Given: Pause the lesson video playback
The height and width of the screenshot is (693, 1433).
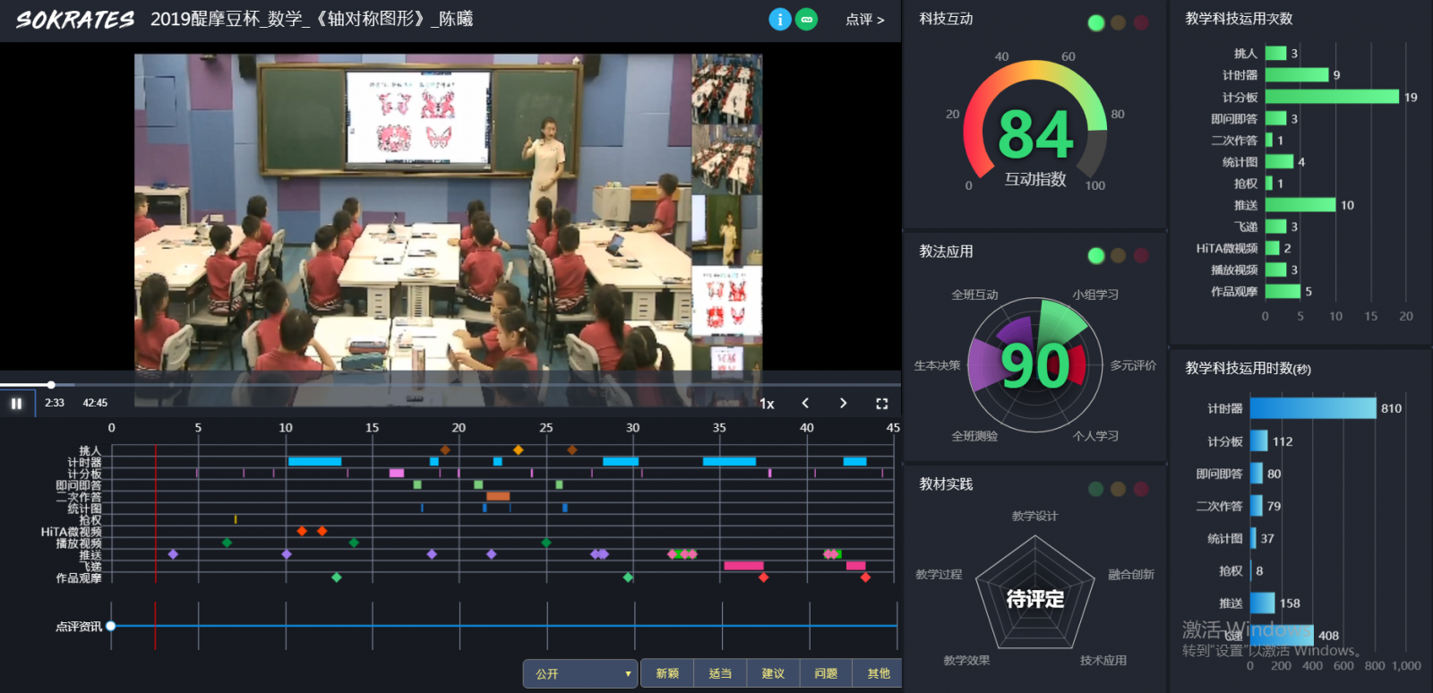Looking at the screenshot, I should coord(16,404).
